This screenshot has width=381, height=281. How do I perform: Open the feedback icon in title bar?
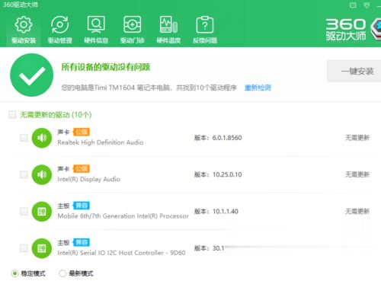[353, 5]
